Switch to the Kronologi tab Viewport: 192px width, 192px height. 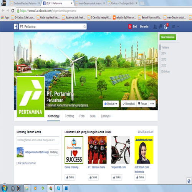53,116
